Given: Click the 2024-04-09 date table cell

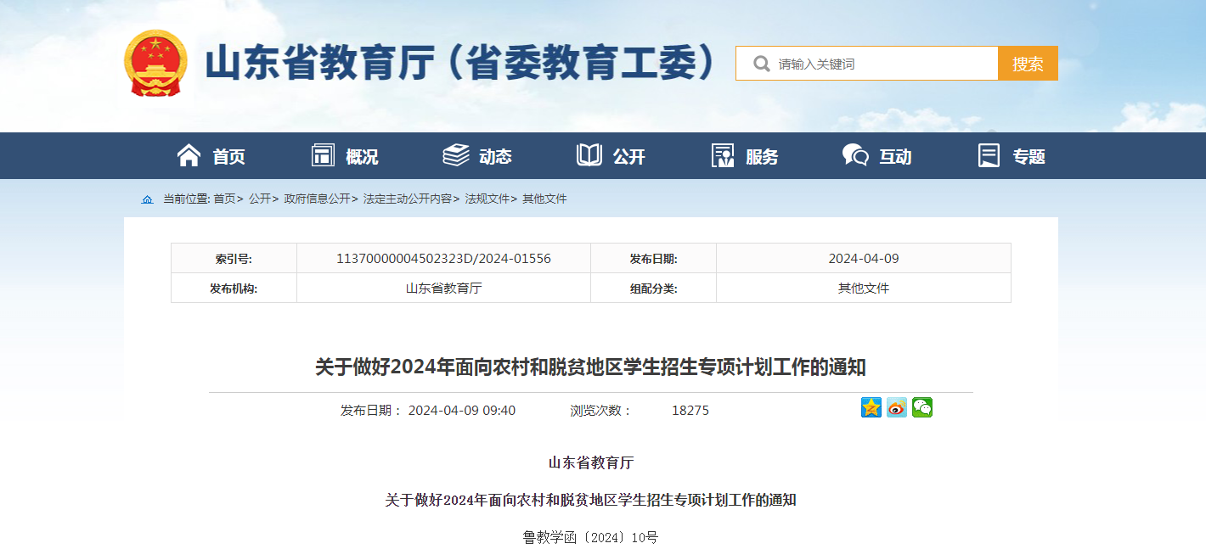Looking at the screenshot, I should (x=864, y=259).
